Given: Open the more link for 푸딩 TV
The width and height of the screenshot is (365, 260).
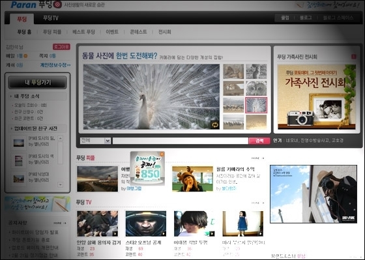Looking at the screenshot, I should pos(257,203).
